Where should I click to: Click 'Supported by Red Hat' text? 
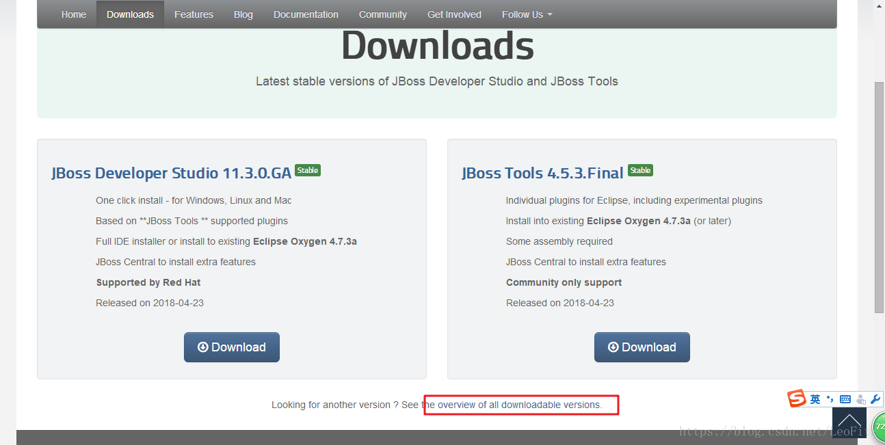click(x=148, y=282)
